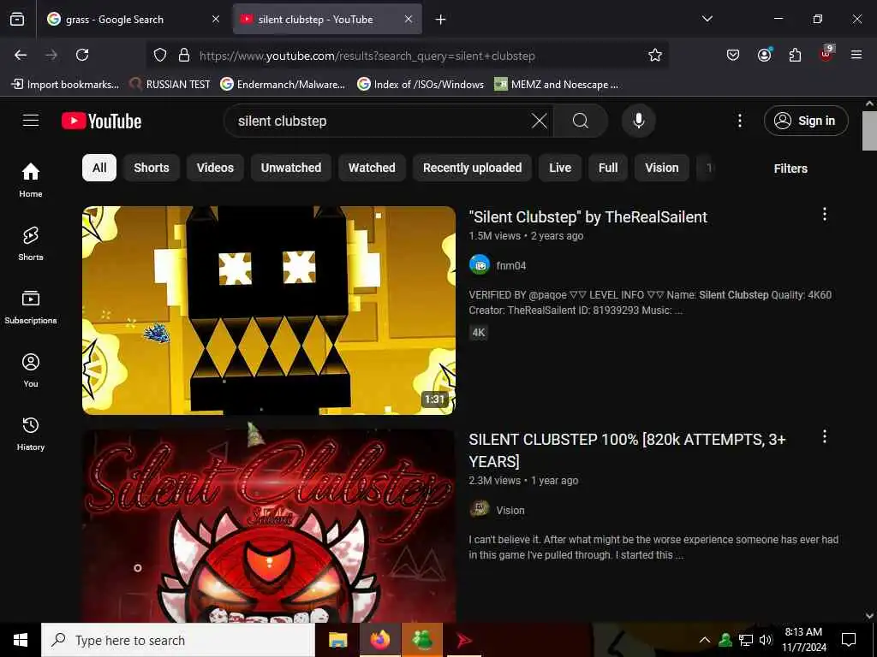Reload the page in Firefox
Viewport: 877px width, 657px height.
pos(82,55)
